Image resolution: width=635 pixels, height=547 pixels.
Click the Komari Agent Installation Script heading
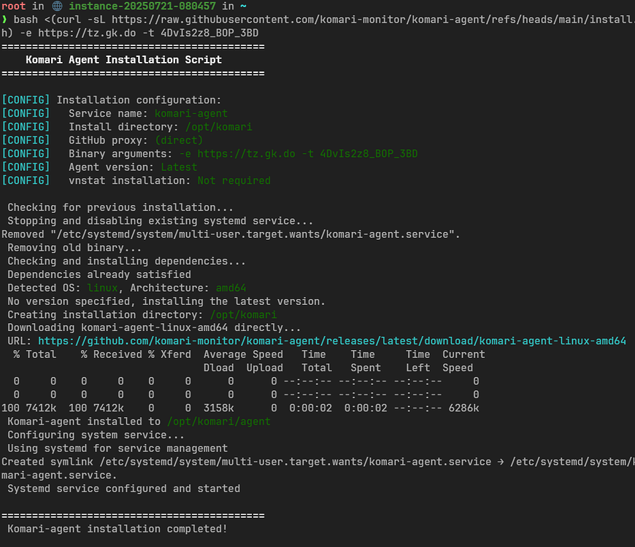click(x=124, y=60)
